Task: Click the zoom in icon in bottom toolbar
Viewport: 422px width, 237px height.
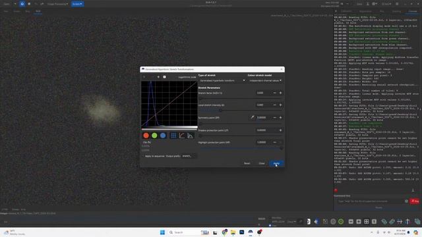Action: 359,222
